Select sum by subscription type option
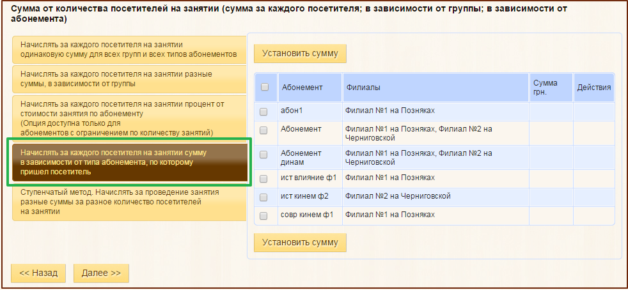The image size is (628, 290). [x=130, y=162]
